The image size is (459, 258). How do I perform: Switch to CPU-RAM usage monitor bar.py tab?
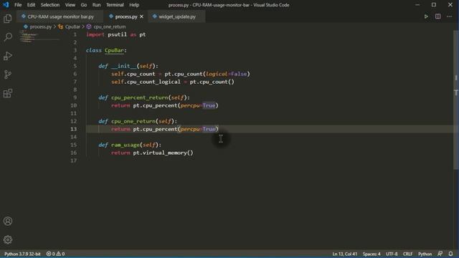60,16
